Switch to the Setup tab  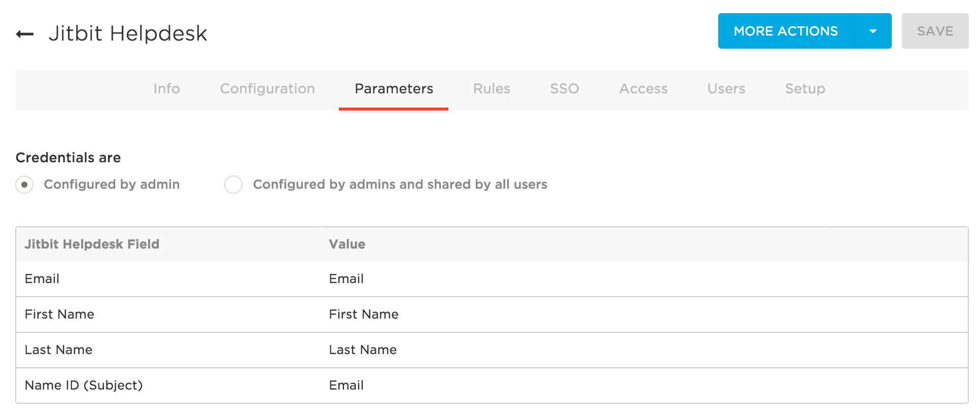[804, 89]
